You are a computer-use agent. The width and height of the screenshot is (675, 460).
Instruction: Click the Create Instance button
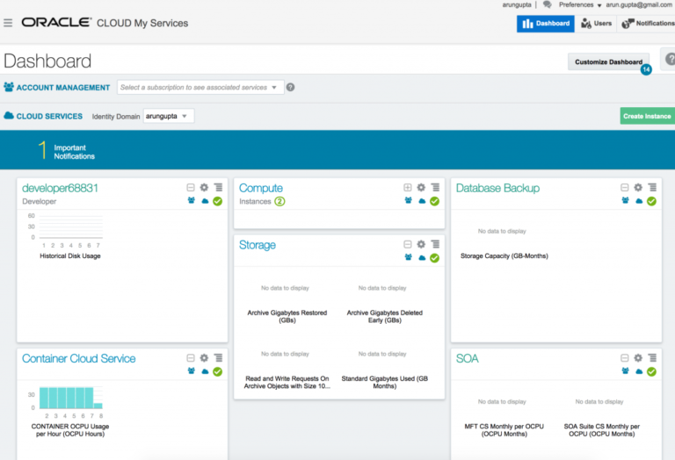tap(647, 116)
